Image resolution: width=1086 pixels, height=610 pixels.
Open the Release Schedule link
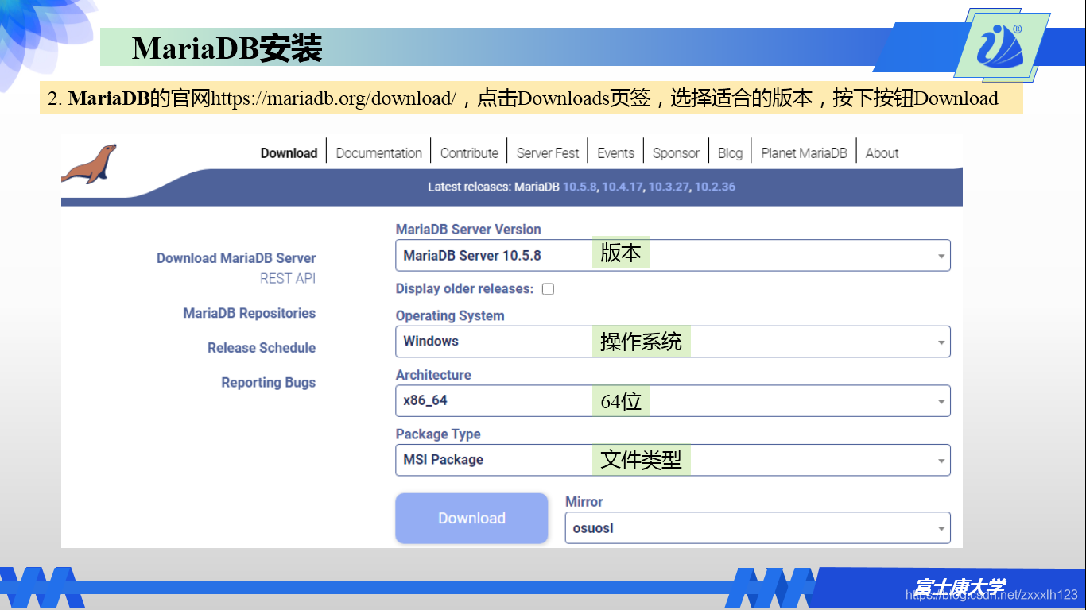tap(262, 347)
